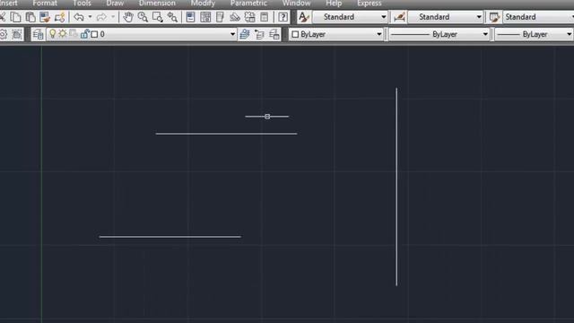This screenshot has height=323, width=574.
Task: Open the ByLayer lineweight dropdown
Action: [x=534, y=34]
